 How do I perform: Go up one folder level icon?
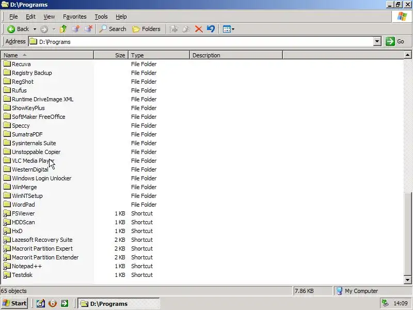tap(63, 29)
